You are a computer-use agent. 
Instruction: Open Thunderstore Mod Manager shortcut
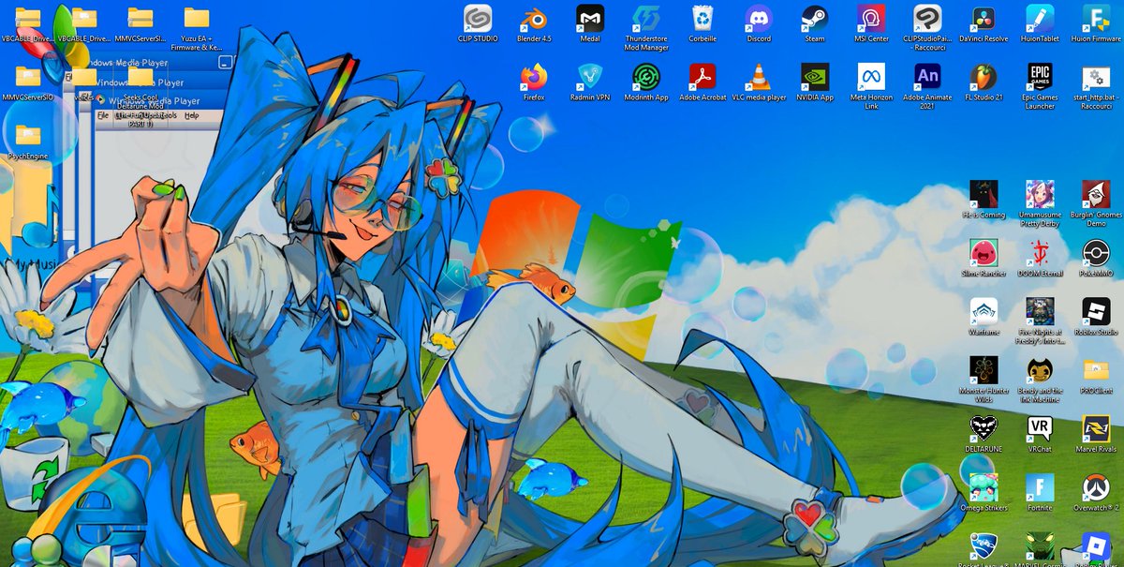(646, 18)
